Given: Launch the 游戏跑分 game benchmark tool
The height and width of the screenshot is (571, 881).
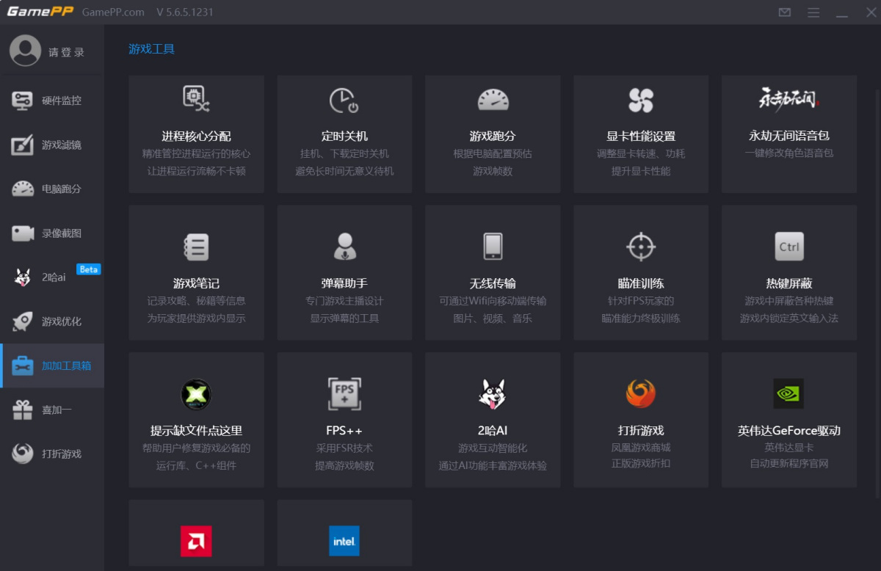Looking at the screenshot, I should pyautogui.click(x=492, y=134).
